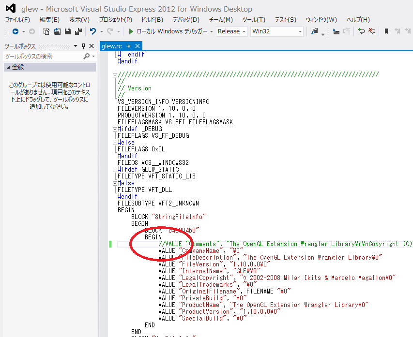Collapse the #else FILETYPE VFT_DLL region
The width and height of the screenshot is (413, 337).
click(x=115, y=183)
